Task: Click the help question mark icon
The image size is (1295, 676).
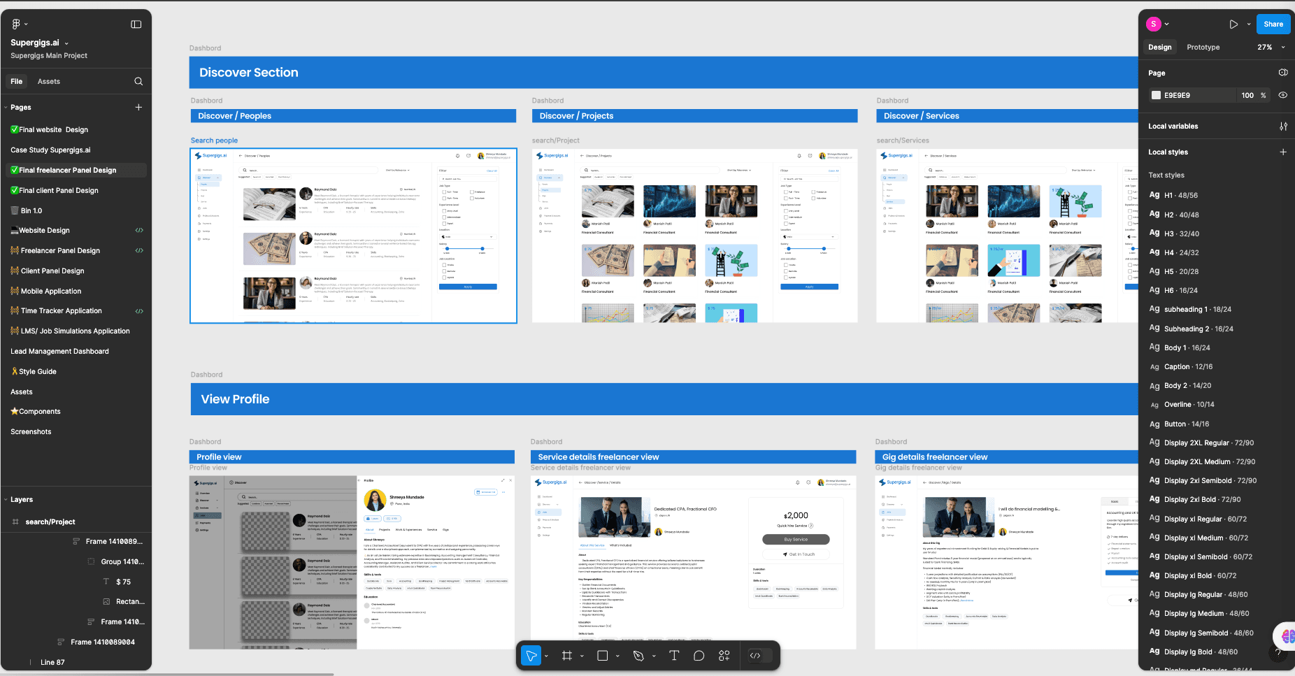Action: [1278, 652]
